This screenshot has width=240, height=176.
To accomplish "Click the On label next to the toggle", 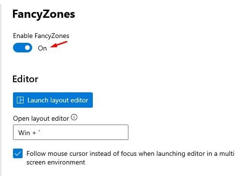I will click(42, 48).
